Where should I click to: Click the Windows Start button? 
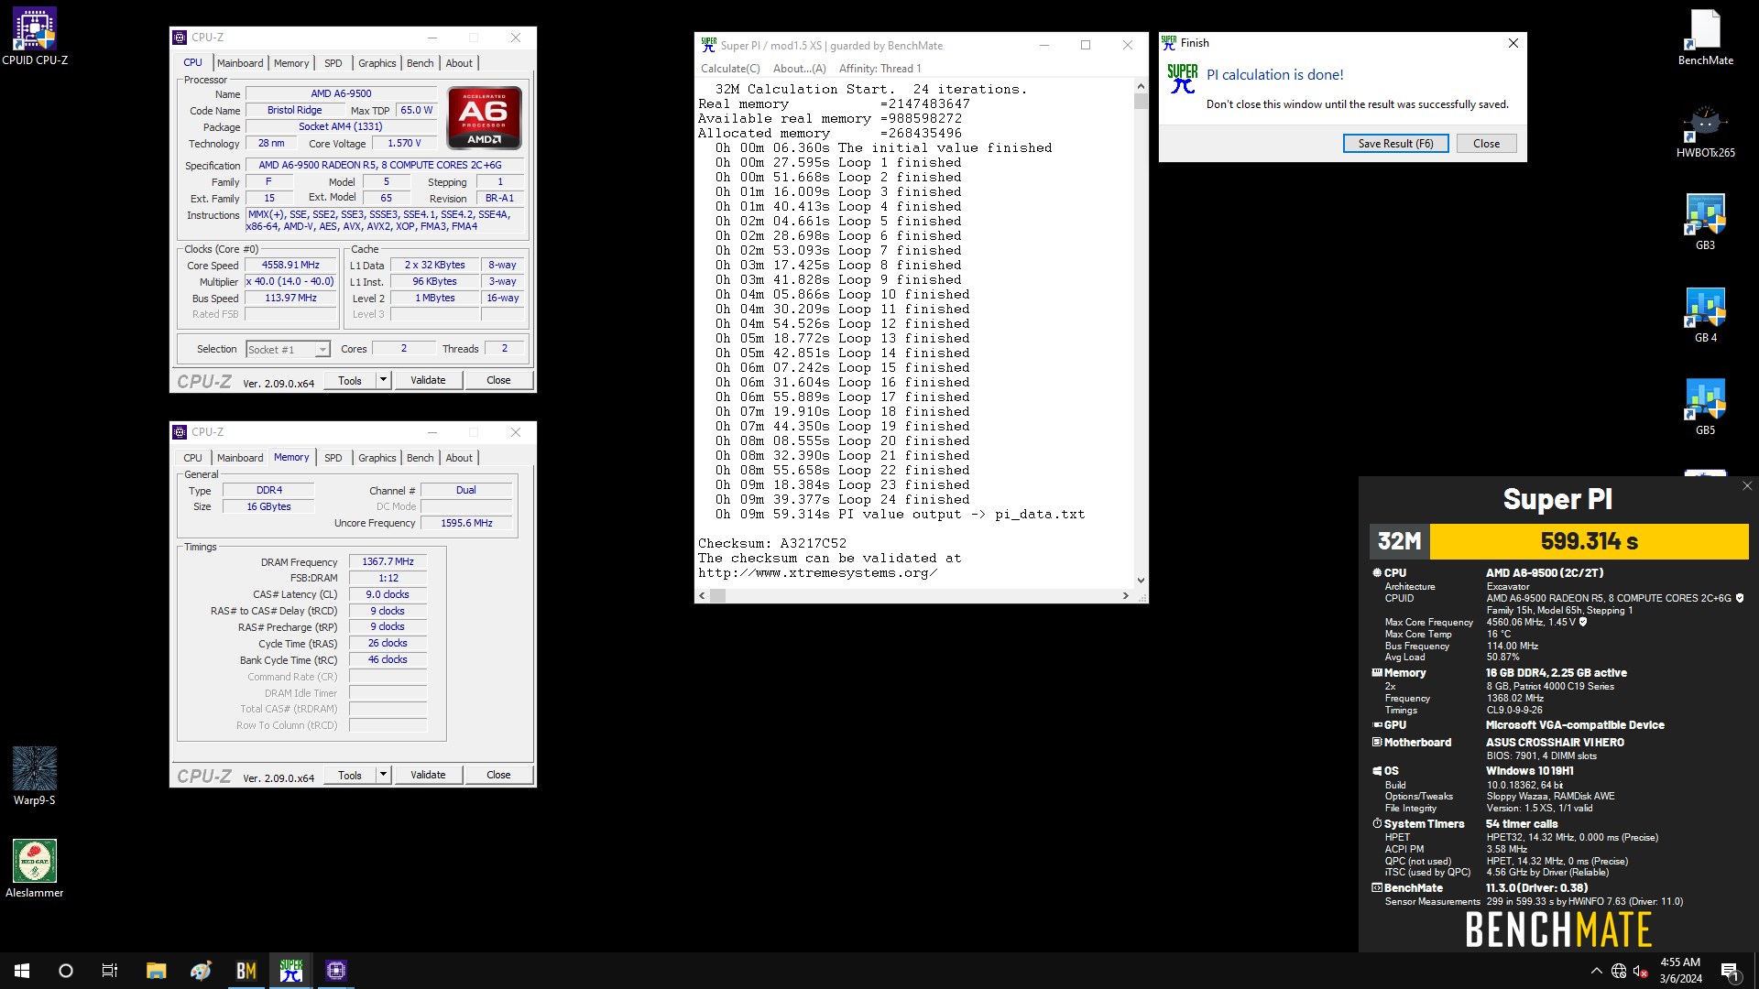tap(22, 971)
